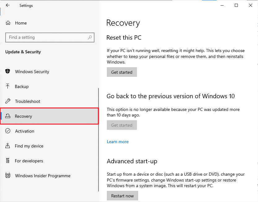This screenshot has height=202, width=258.
Task: Click the search magnifier icon
Action: point(90,37)
